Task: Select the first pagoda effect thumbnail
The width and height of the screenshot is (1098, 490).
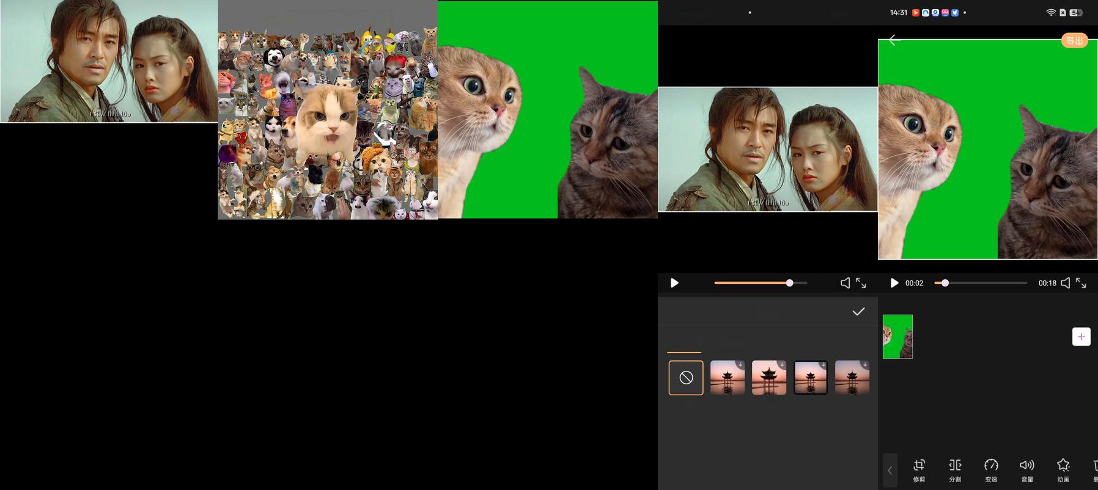Action: pos(728,378)
